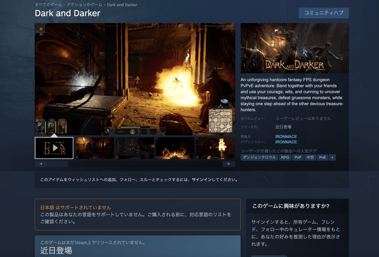Click the このゲームに興味がありますか? heading

click(x=291, y=206)
